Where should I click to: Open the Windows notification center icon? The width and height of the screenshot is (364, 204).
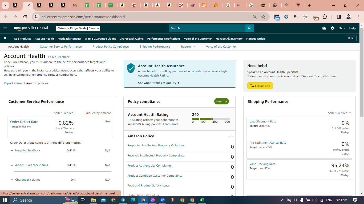pos(355,200)
